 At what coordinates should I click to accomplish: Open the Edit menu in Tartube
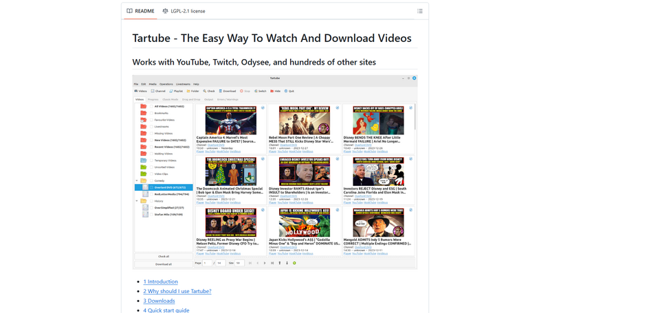tap(144, 84)
